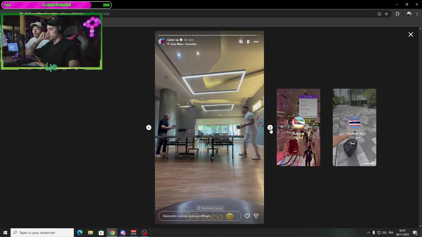Open the Qatar highlight profile picture

tap(162, 41)
